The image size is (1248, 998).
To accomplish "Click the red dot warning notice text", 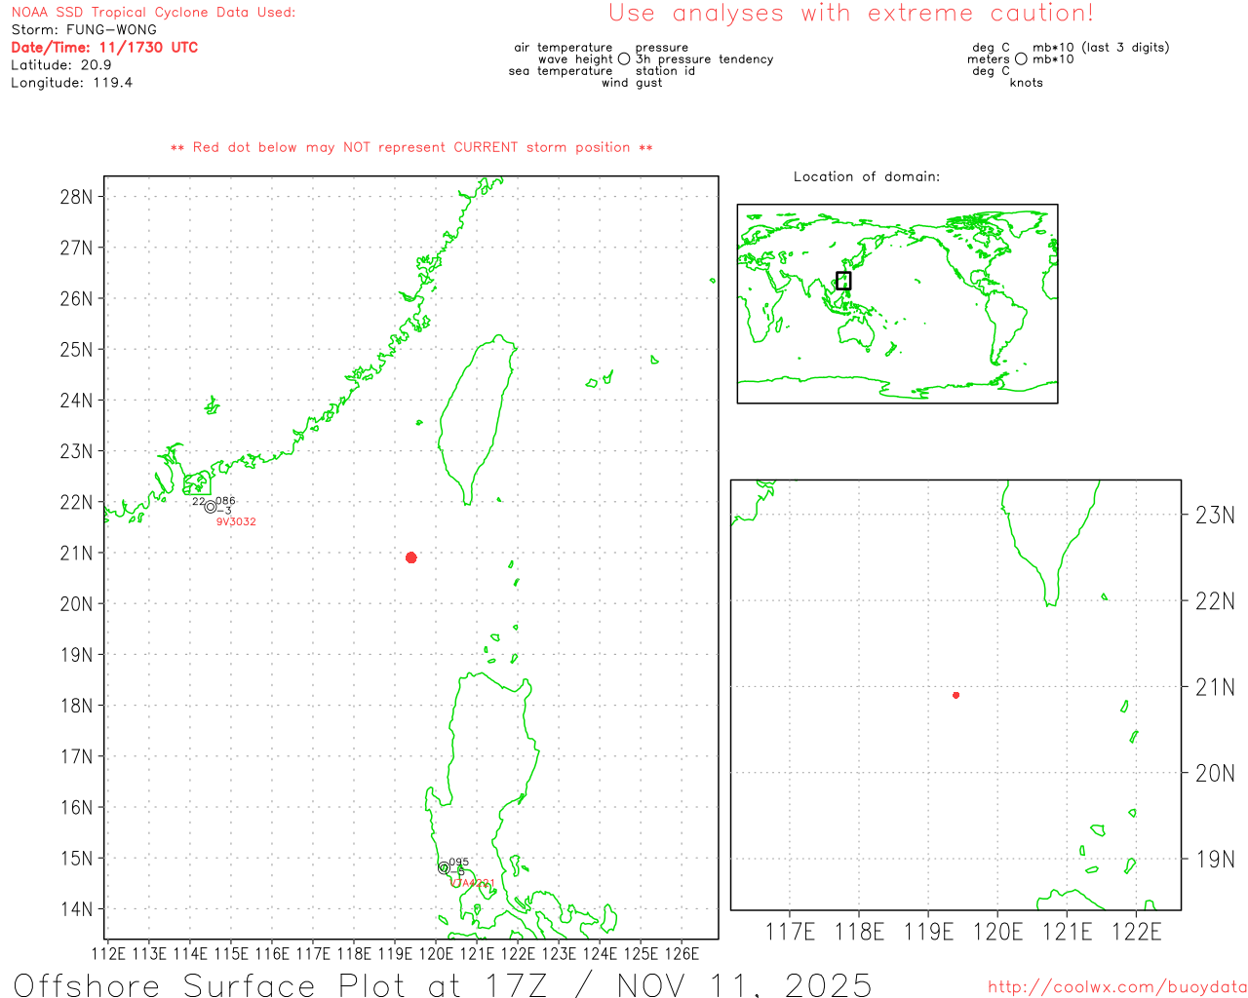I will tap(411, 147).
